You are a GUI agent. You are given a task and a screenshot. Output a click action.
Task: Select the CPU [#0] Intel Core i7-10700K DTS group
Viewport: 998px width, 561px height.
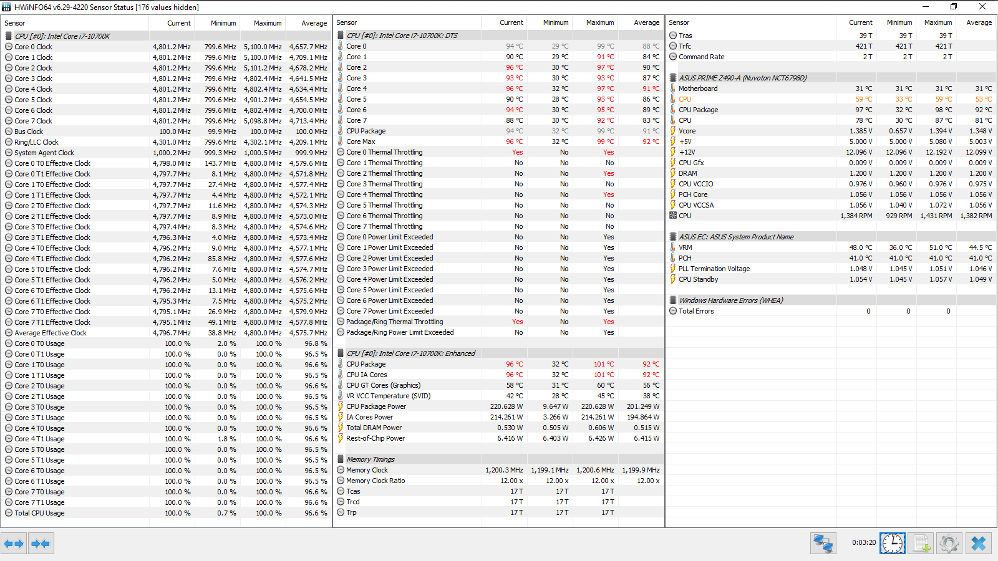[499, 36]
